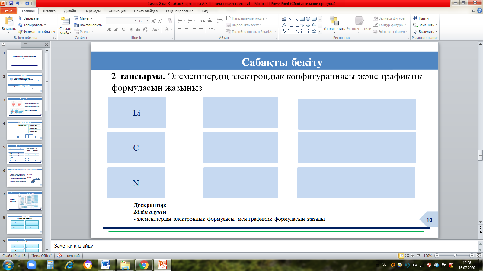
Task: Toggle bold formatting (Ж)
Action: (109, 30)
